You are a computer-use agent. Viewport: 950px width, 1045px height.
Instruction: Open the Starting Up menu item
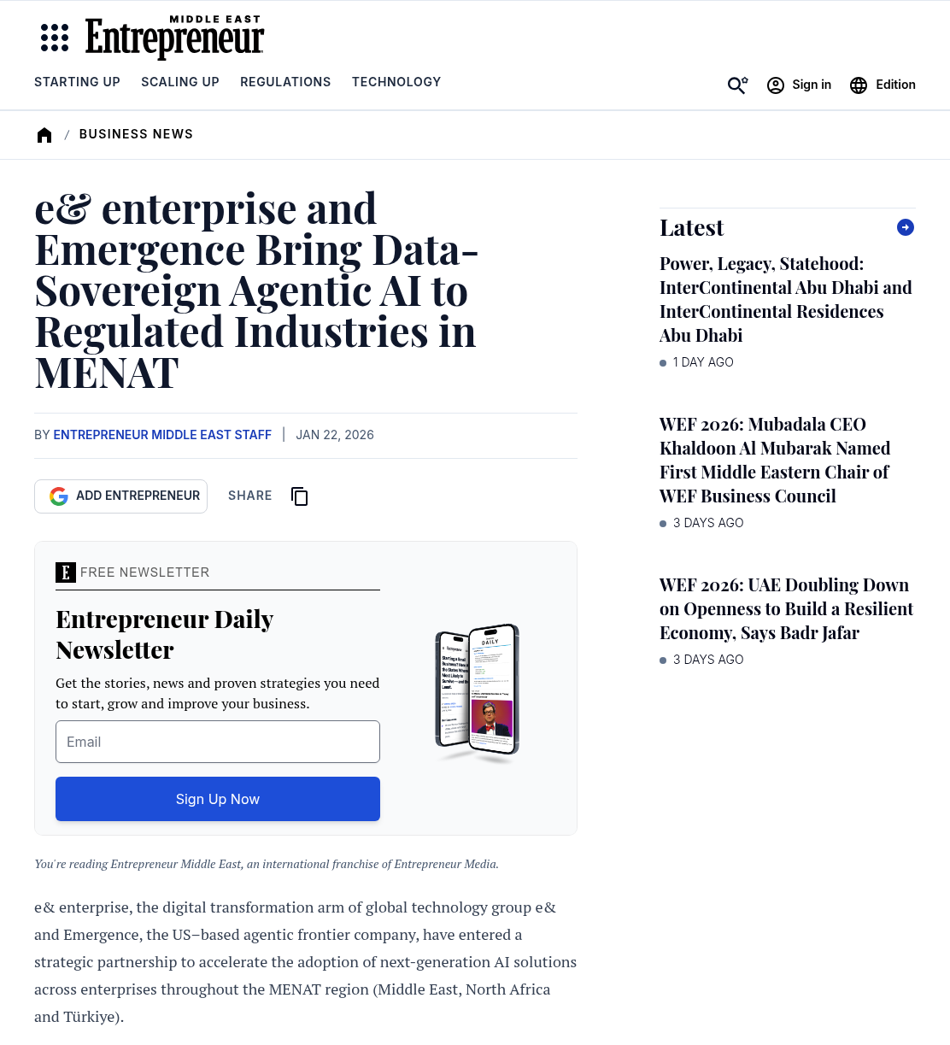(x=77, y=82)
